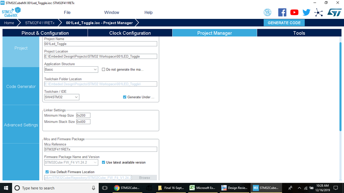Click the Minimum Stack Size field
The image size is (344, 193).
click(83, 122)
